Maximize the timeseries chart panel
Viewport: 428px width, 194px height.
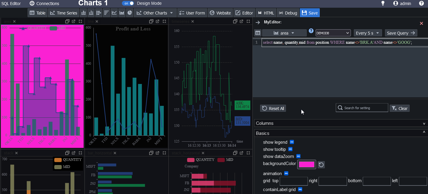click(x=248, y=21)
